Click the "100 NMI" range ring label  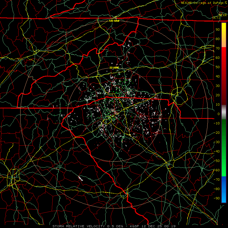(114, 21)
